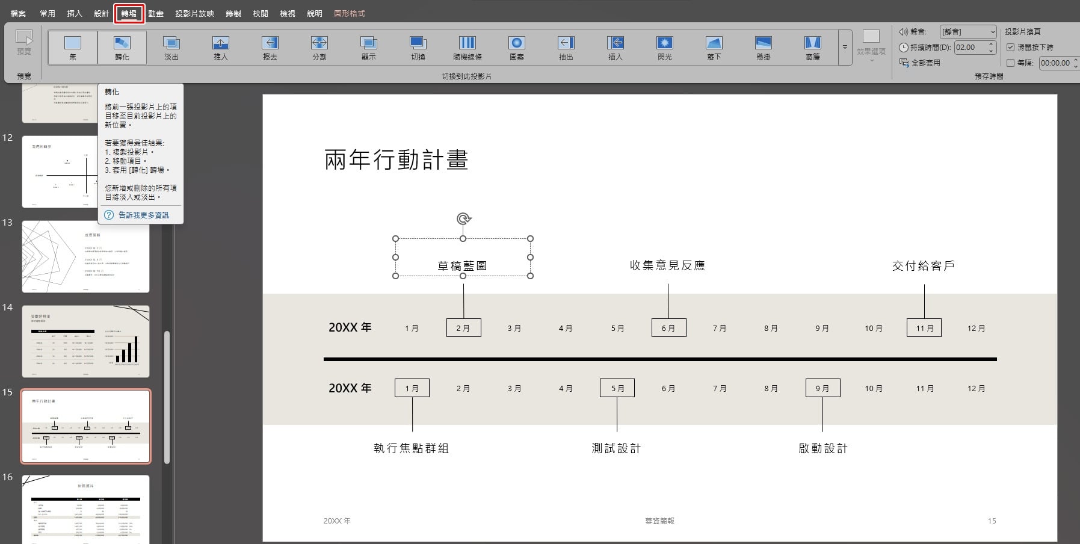Apply the 分割 (Split) transition
The image size is (1080, 544).
point(319,48)
